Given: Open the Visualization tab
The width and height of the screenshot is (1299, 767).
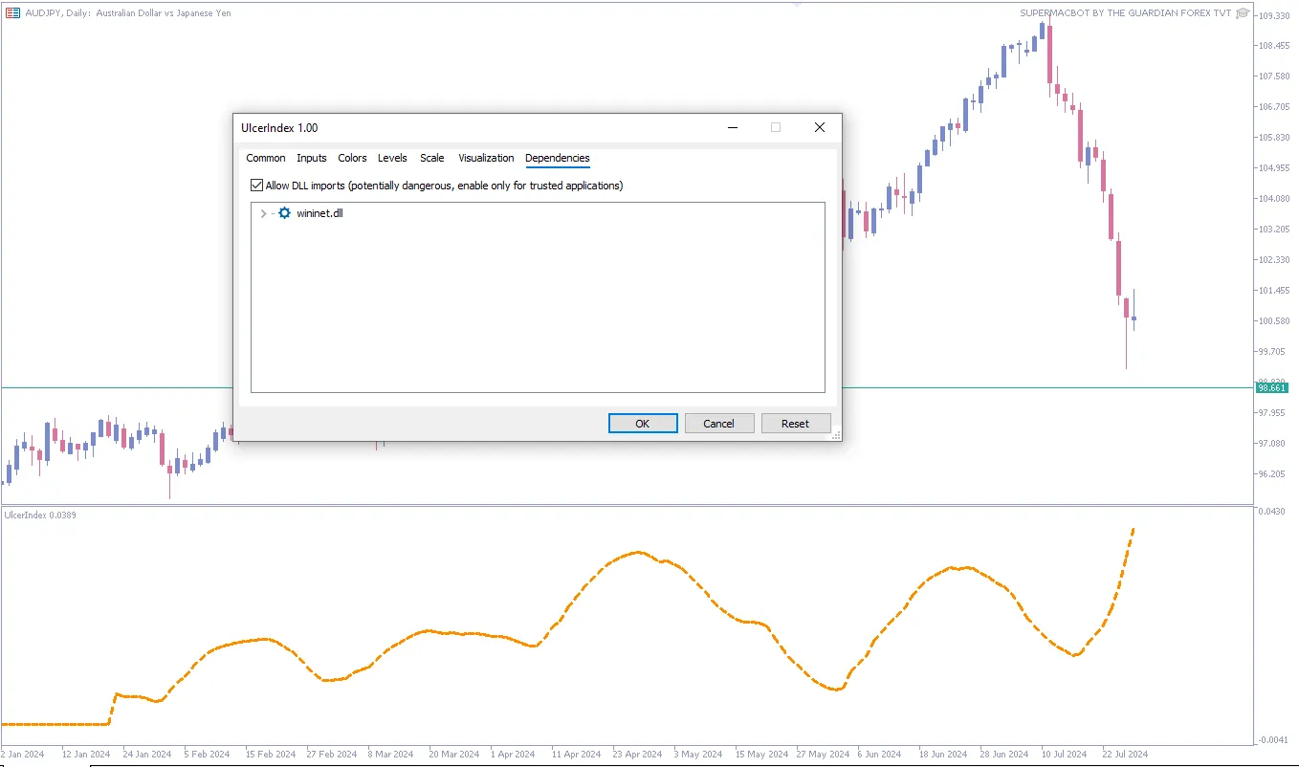Looking at the screenshot, I should pos(486,158).
